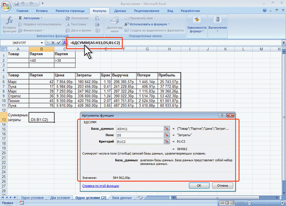Click the horizontal scrollbar thumb
This screenshot has height=206, width=286.
pos(217,198)
